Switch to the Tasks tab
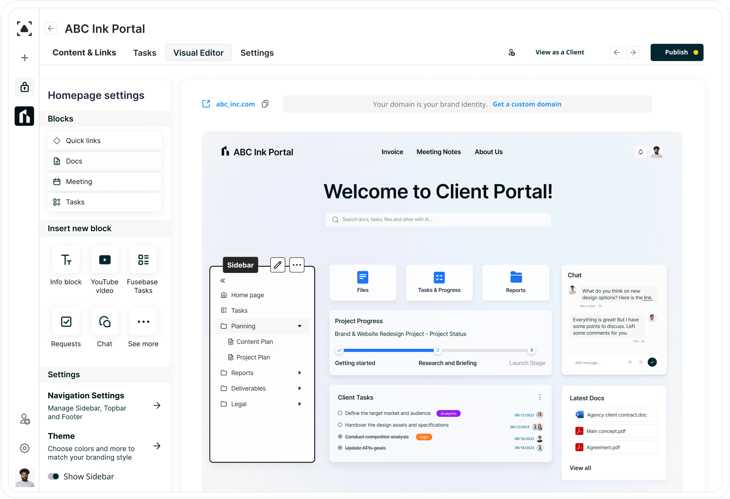 (x=145, y=53)
